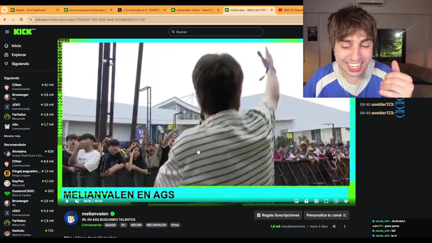The width and height of the screenshot is (432, 243).
Task: View site information icon in address bar
Action: (x=31, y=20)
